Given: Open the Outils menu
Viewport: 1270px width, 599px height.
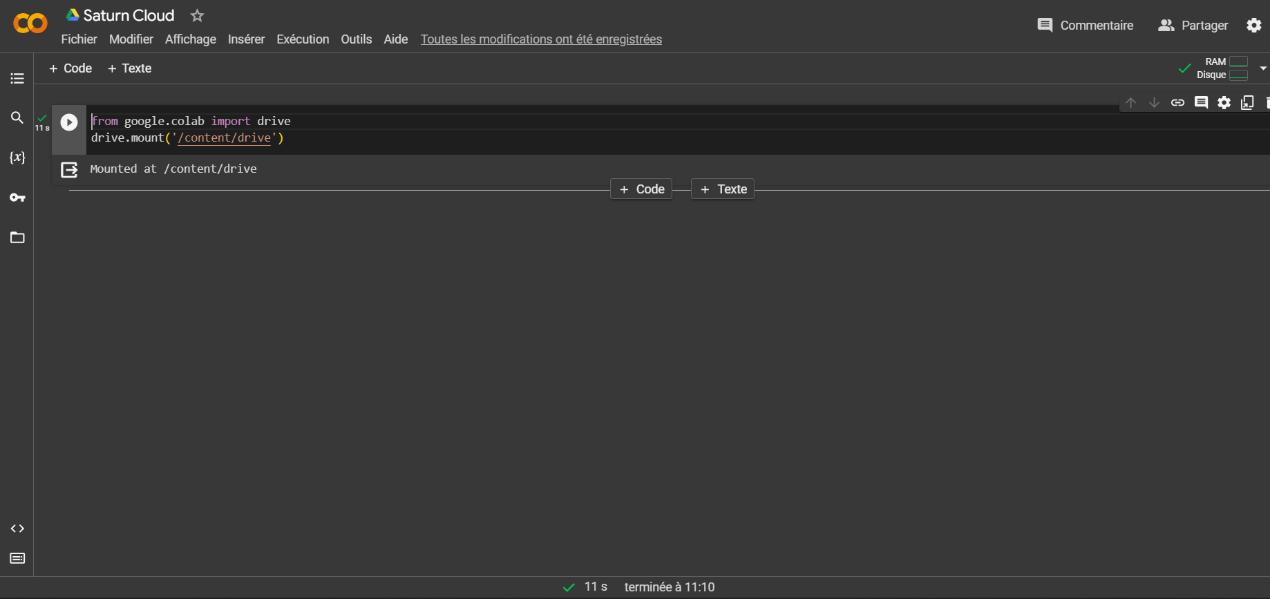Looking at the screenshot, I should [357, 39].
